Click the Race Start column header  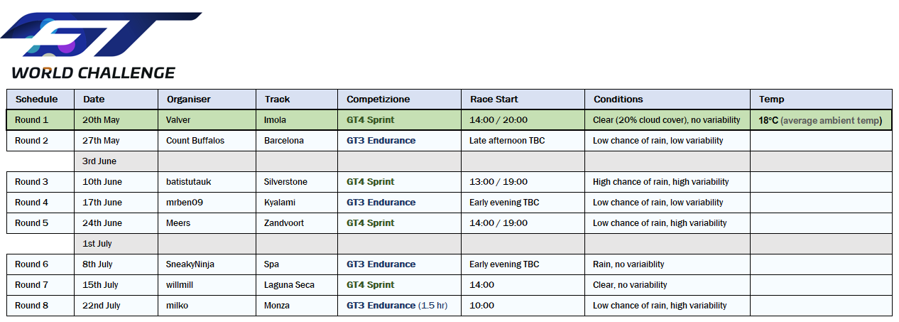tap(494, 100)
